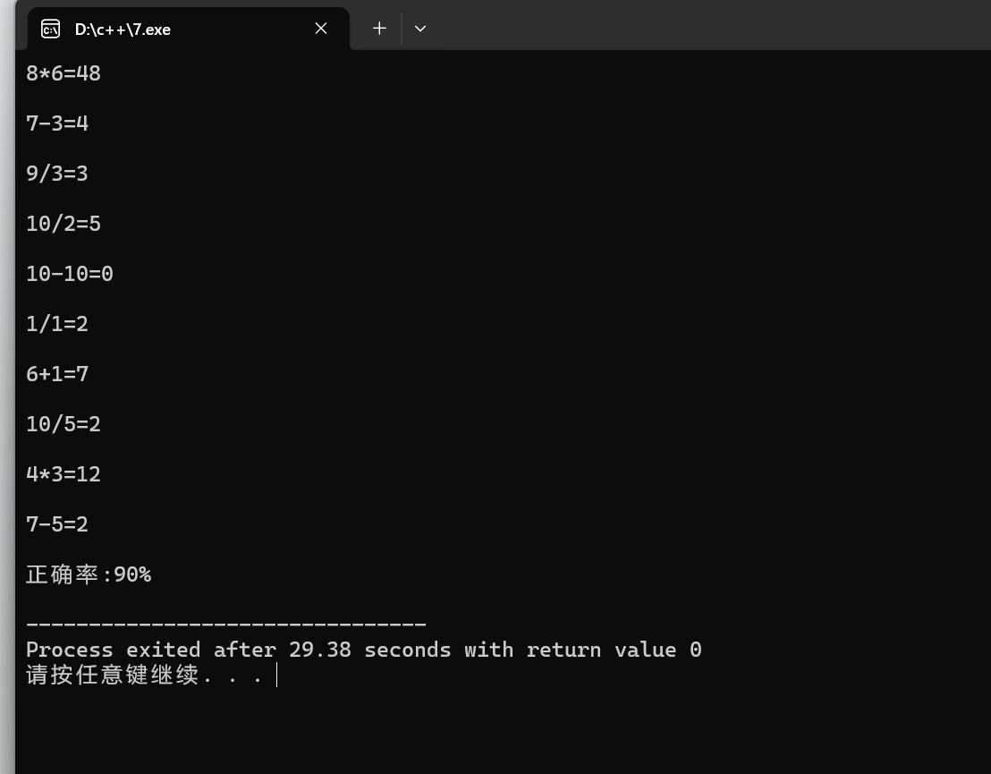Open a new tab with the plus button
The height and width of the screenshot is (774, 991).
point(379,29)
